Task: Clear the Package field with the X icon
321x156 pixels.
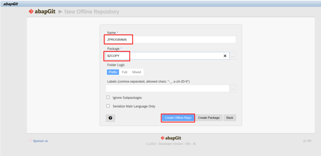Action: pyautogui.click(x=225, y=56)
